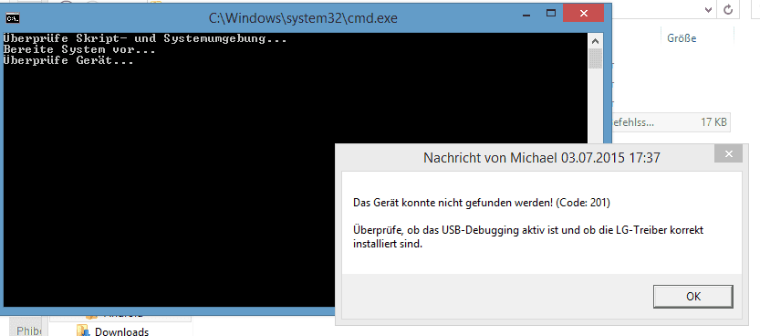Viewport: 760px width, 336px height.
Task: Open Downloads folder in Explorer sidebar
Action: click(x=121, y=332)
